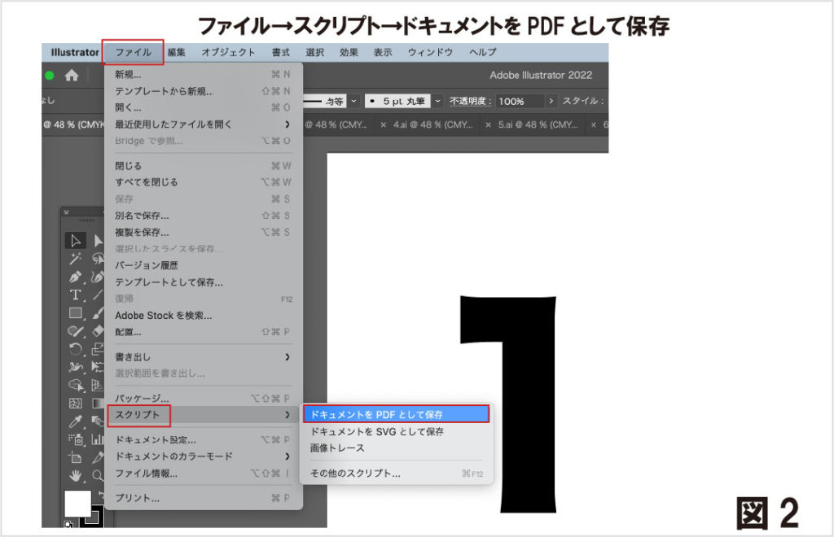This screenshot has height=537, width=834.
Task: Open the ファイル menu
Action: pos(133,52)
